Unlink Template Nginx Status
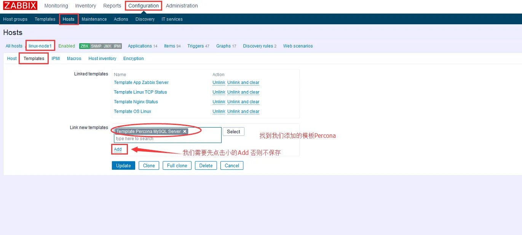Image resolution: width=522 pixels, height=235 pixels. point(219,102)
